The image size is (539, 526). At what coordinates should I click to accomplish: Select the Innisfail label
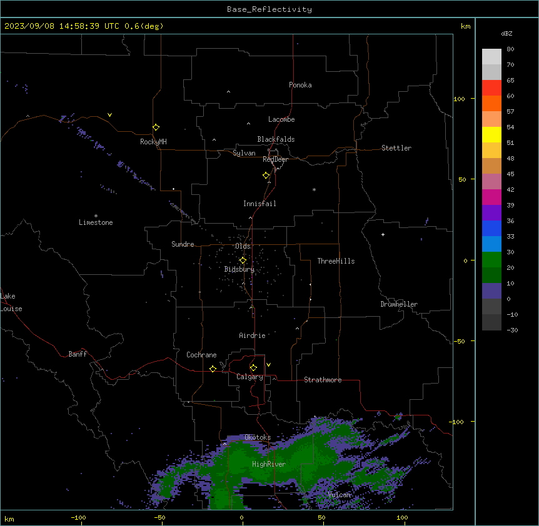pyautogui.click(x=259, y=204)
